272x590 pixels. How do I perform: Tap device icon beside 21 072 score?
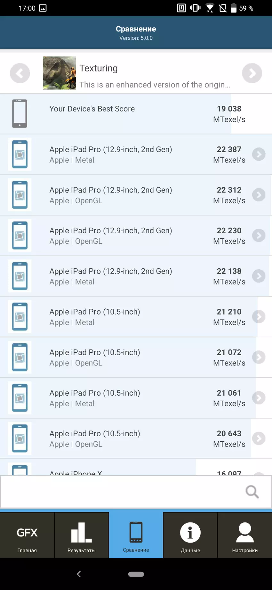pyautogui.click(x=20, y=357)
